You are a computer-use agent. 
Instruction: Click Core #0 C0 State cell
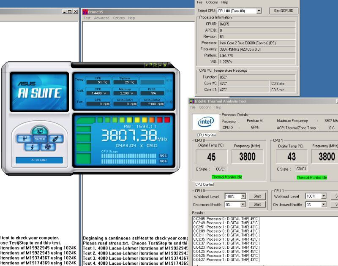[x=283, y=84]
